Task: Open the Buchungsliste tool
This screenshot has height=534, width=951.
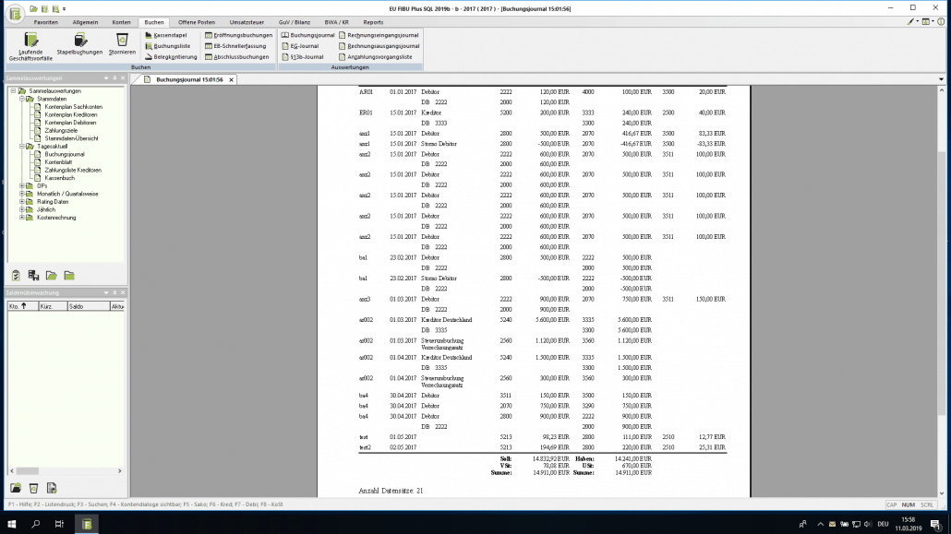Action: (x=167, y=46)
